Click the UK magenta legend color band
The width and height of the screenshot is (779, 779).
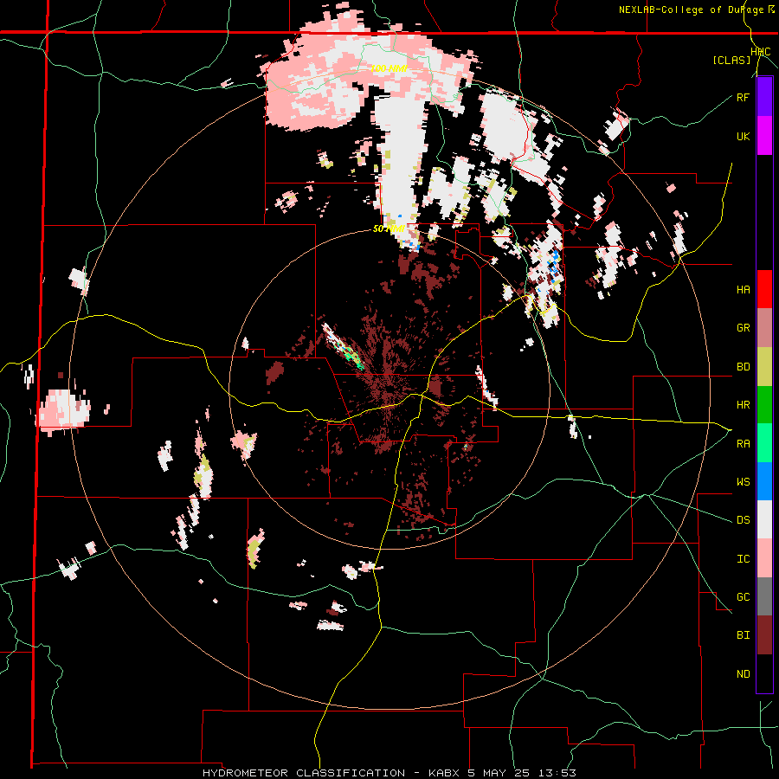[x=764, y=136]
